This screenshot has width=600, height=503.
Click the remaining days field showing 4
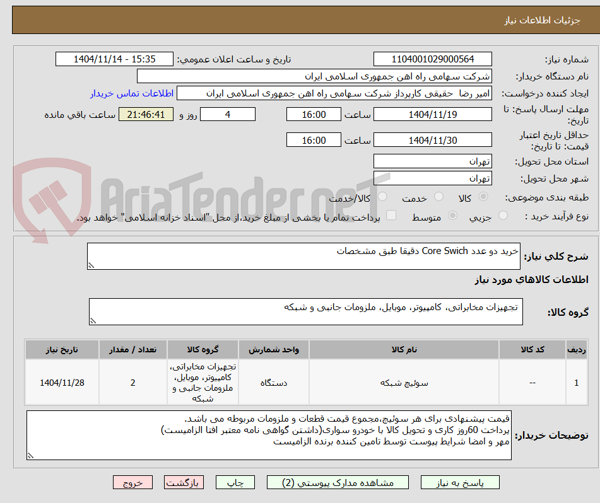point(228,114)
